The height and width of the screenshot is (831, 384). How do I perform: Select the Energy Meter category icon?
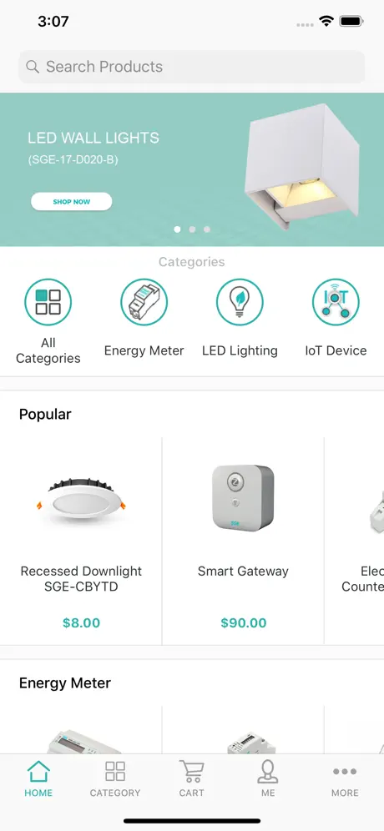pyautogui.click(x=144, y=302)
